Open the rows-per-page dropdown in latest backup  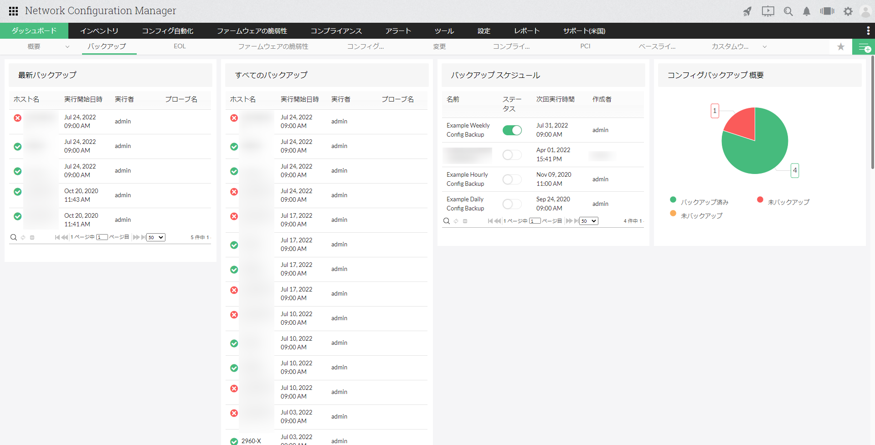156,237
